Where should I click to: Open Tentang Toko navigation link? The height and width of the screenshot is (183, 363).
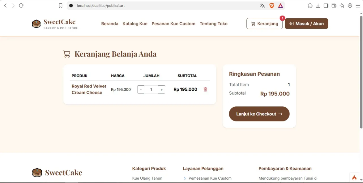click(x=214, y=24)
